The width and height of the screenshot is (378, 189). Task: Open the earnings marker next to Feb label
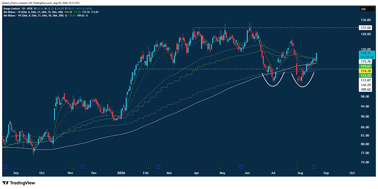click(148, 166)
